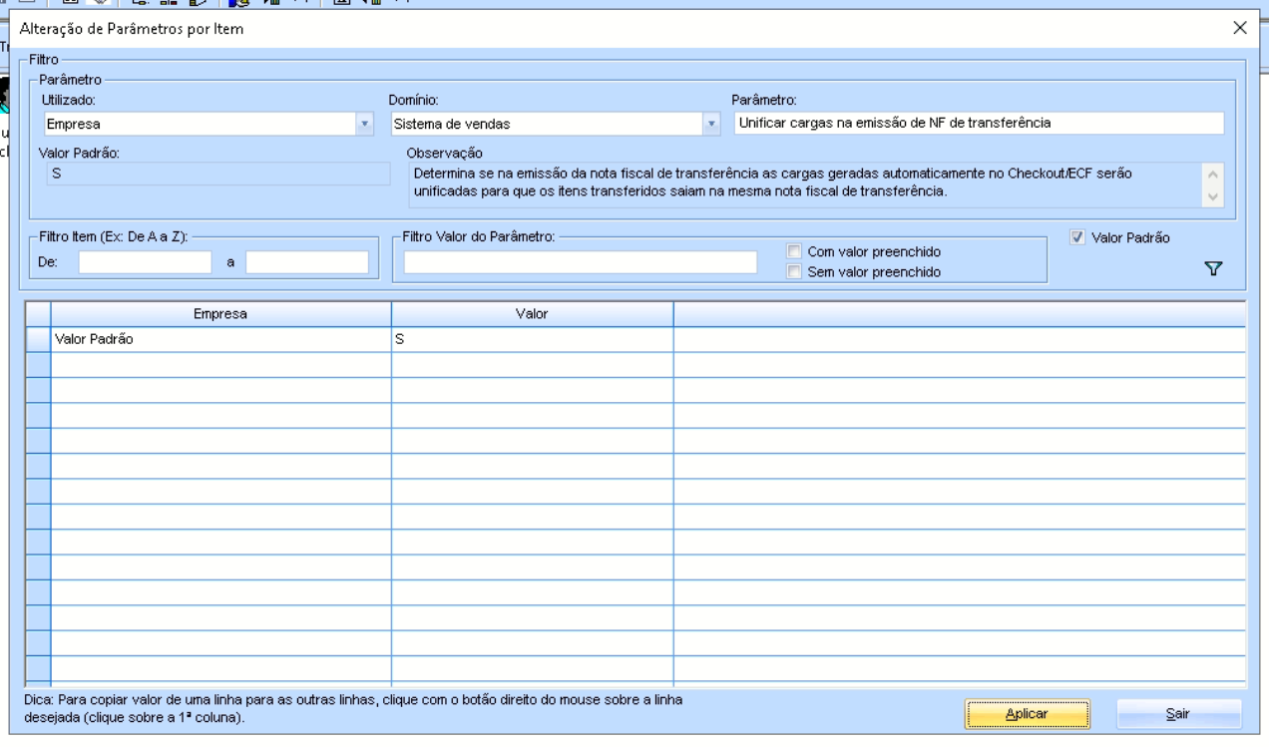Click the Filtro Item 'a' end field
The height and width of the screenshot is (747, 1269).
coord(307,261)
